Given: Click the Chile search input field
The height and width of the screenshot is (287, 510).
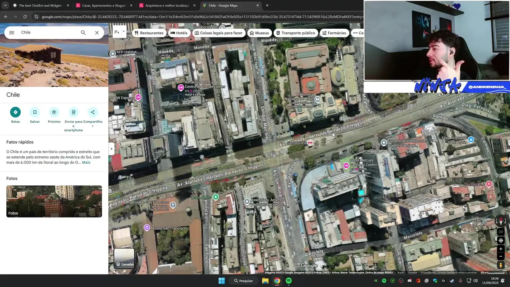Looking at the screenshot, I should point(48,33).
